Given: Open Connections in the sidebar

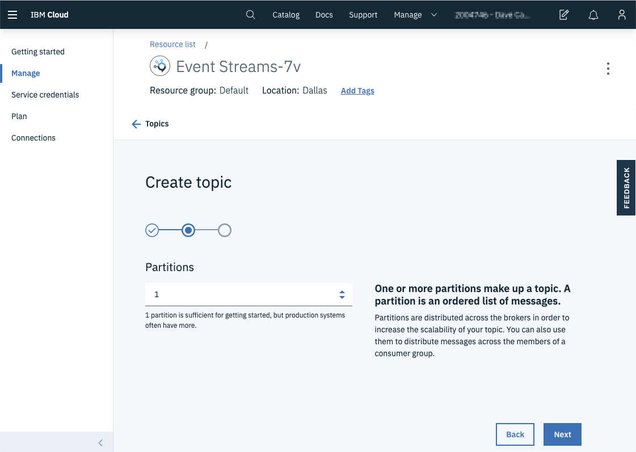Looking at the screenshot, I should [33, 138].
